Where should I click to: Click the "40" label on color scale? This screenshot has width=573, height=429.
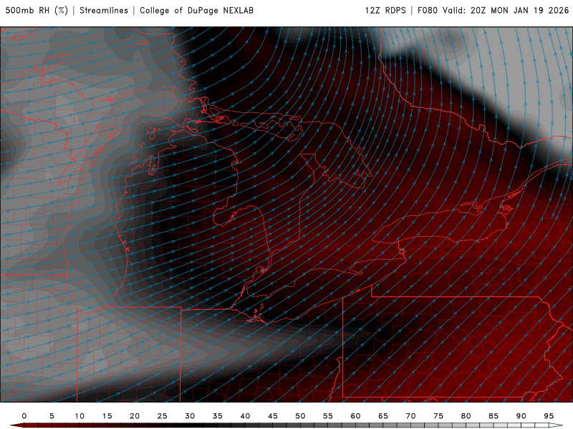[245, 416]
